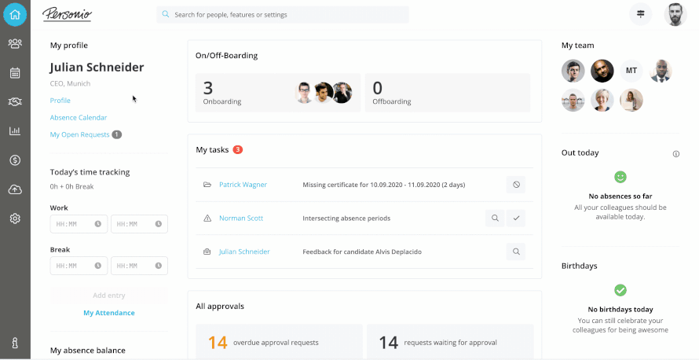Open Absence Calendar link
Image resolution: width=699 pixels, height=360 pixels.
point(79,118)
